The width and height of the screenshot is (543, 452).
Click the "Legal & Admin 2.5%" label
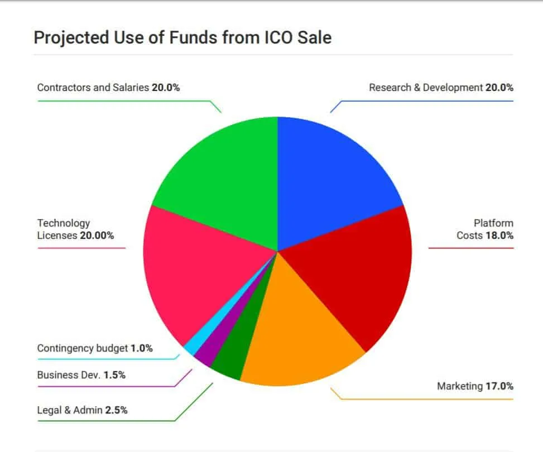pyautogui.click(x=82, y=410)
